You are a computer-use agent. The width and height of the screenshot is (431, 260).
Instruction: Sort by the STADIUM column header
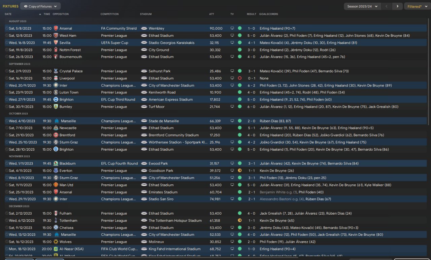(x=146, y=14)
